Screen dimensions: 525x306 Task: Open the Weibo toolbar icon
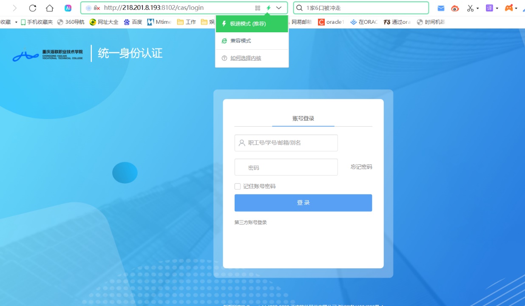pyautogui.click(x=455, y=8)
